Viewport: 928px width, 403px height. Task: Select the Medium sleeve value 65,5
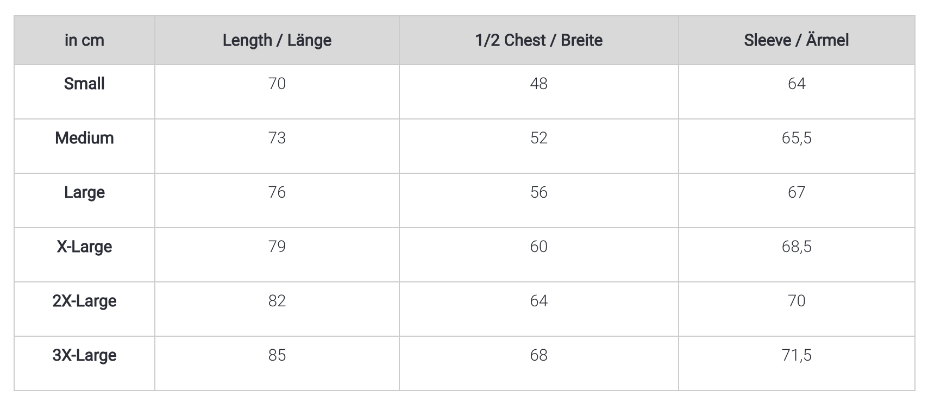pos(797,138)
